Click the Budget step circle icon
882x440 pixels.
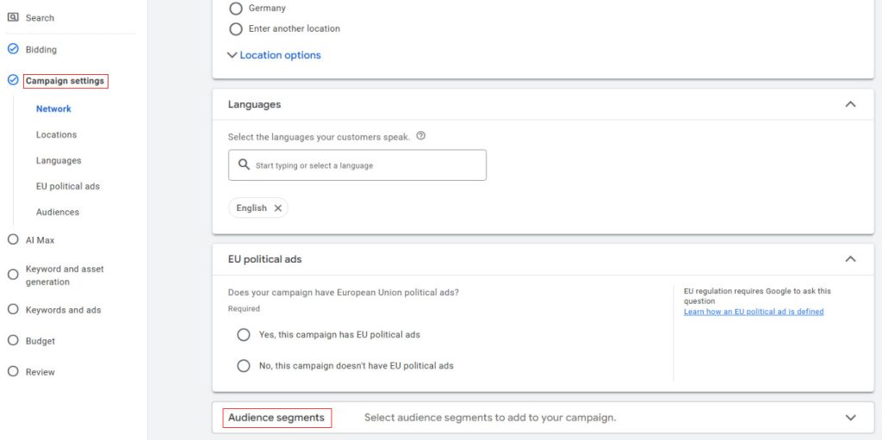[13, 341]
